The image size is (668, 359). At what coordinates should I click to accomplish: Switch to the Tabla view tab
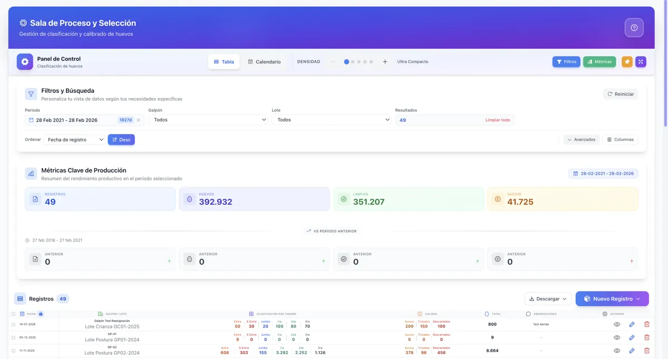pyautogui.click(x=224, y=62)
